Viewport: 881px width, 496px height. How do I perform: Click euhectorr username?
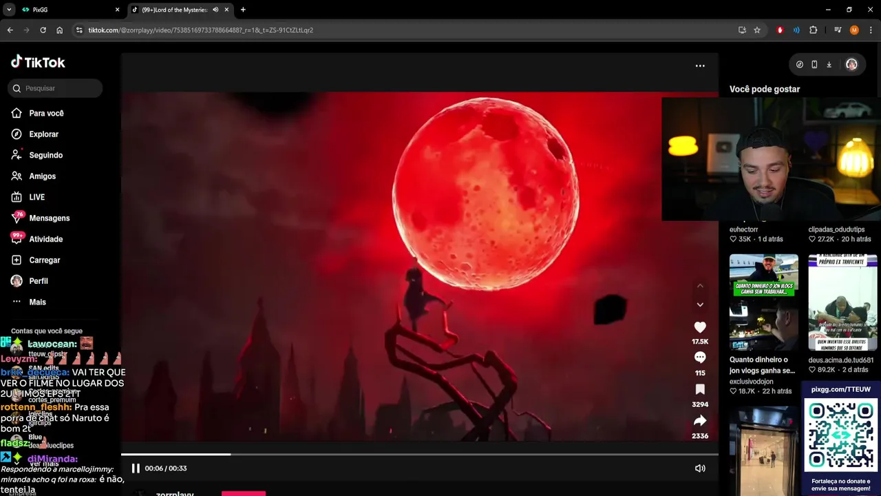743,229
